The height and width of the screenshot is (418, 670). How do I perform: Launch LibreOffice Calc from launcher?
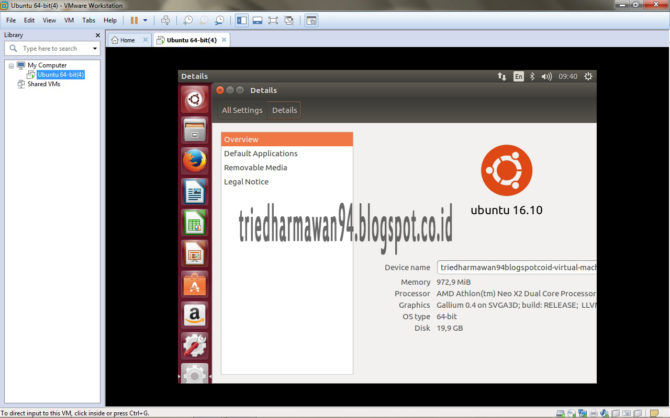point(195,223)
